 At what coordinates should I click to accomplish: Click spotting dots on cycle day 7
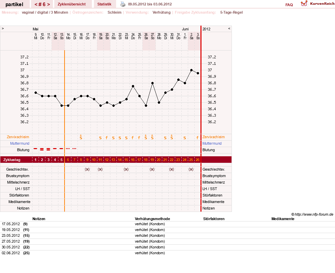tap(74, 148)
